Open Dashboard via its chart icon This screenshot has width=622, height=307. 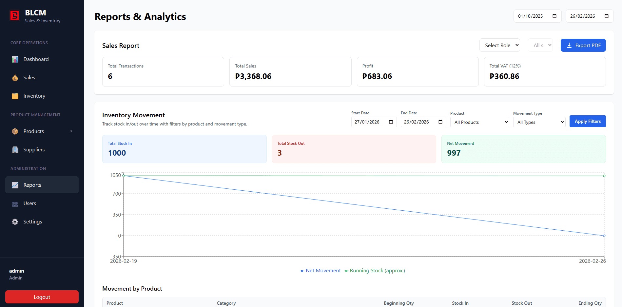[15, 59]
